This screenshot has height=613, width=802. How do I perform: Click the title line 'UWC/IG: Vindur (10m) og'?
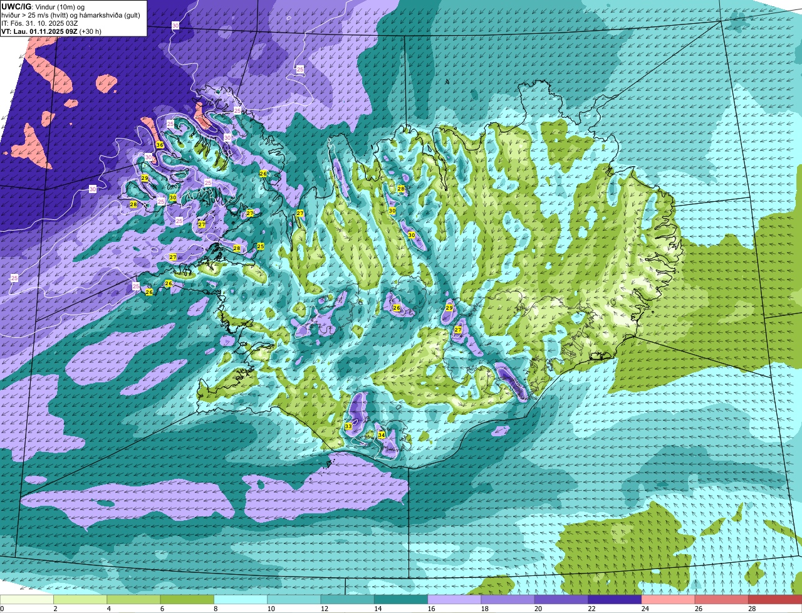coord(43,6)
